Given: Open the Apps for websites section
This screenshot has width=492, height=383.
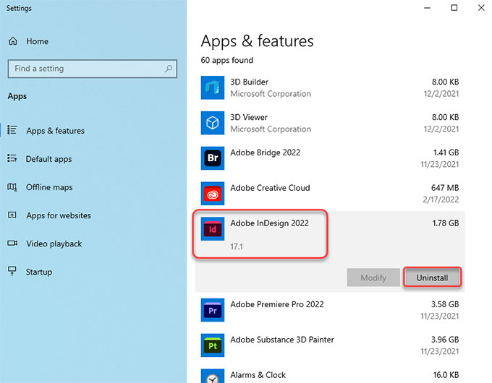Looking at the screenshot, I should coord(59,215).
